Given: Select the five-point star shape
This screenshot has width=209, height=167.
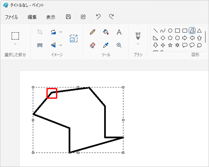Looking at the screenshot, I should [x=170, y=45].
